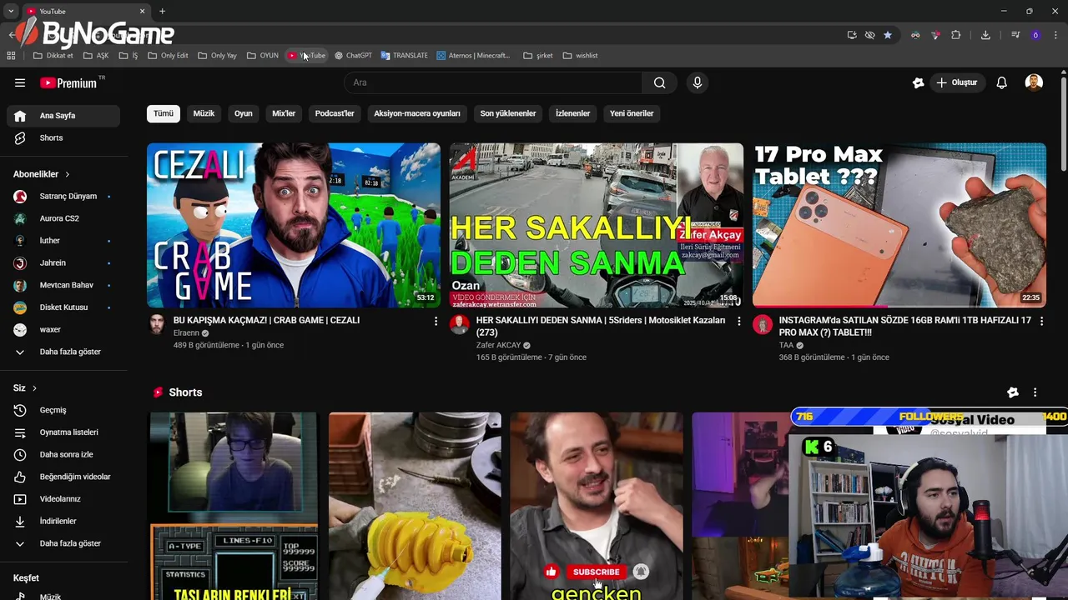
Task: Click the Oluştur create button
Action: [x=957, y=82]
